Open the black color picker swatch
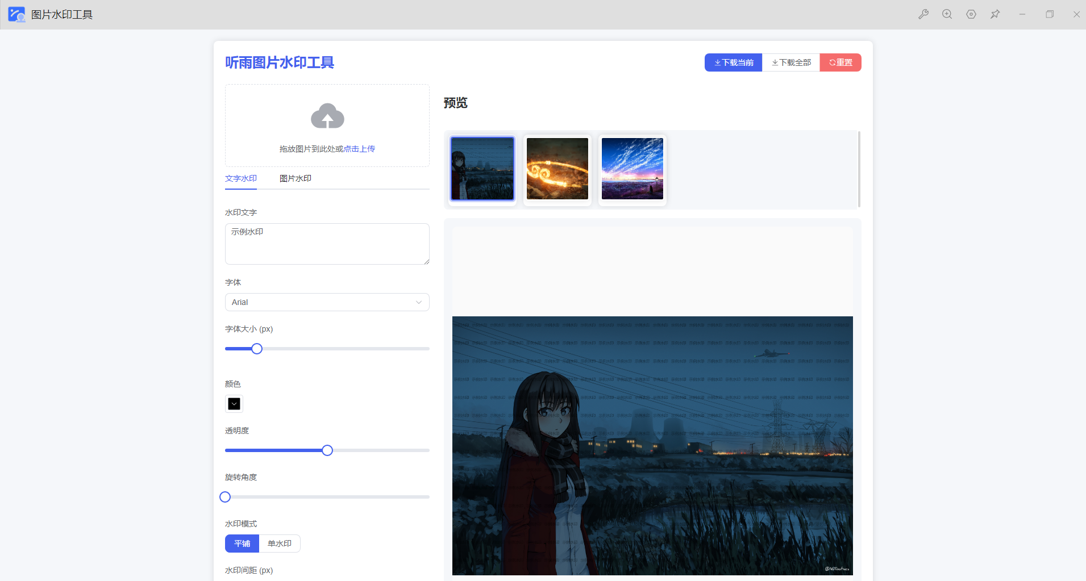The image size is (1086, 581). click(x=234, y=404)
